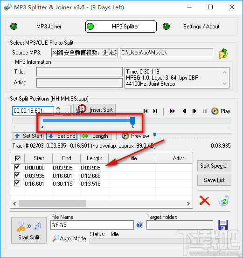Clear list with recycle bin icon
Image resolution: width=243 pixels, height=258 pixels.
(223, 201)
